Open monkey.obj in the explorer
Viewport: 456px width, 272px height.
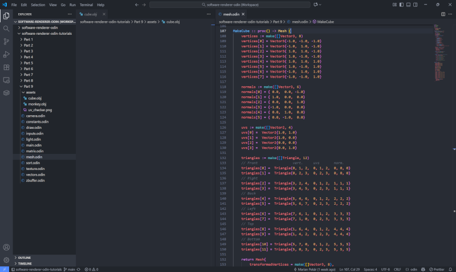(x=37, y=104)
